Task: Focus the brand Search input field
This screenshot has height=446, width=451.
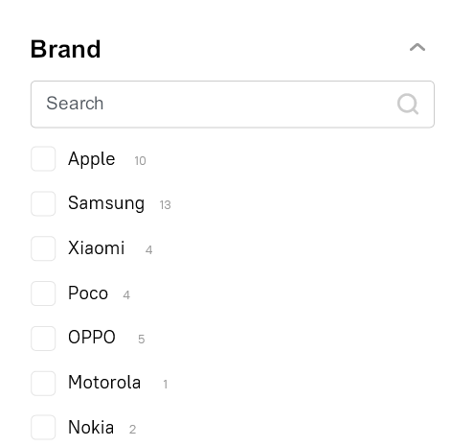Action: (x=233, y=105)
